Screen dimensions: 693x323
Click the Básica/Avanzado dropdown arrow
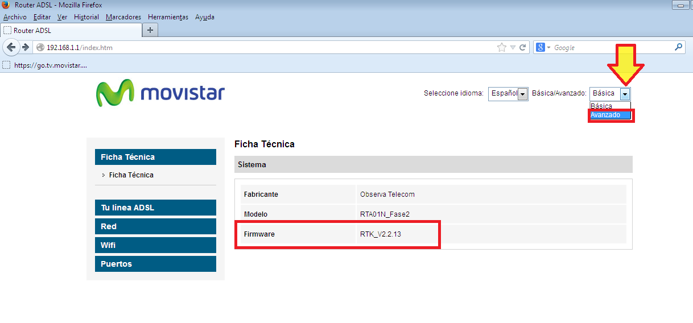625,94
